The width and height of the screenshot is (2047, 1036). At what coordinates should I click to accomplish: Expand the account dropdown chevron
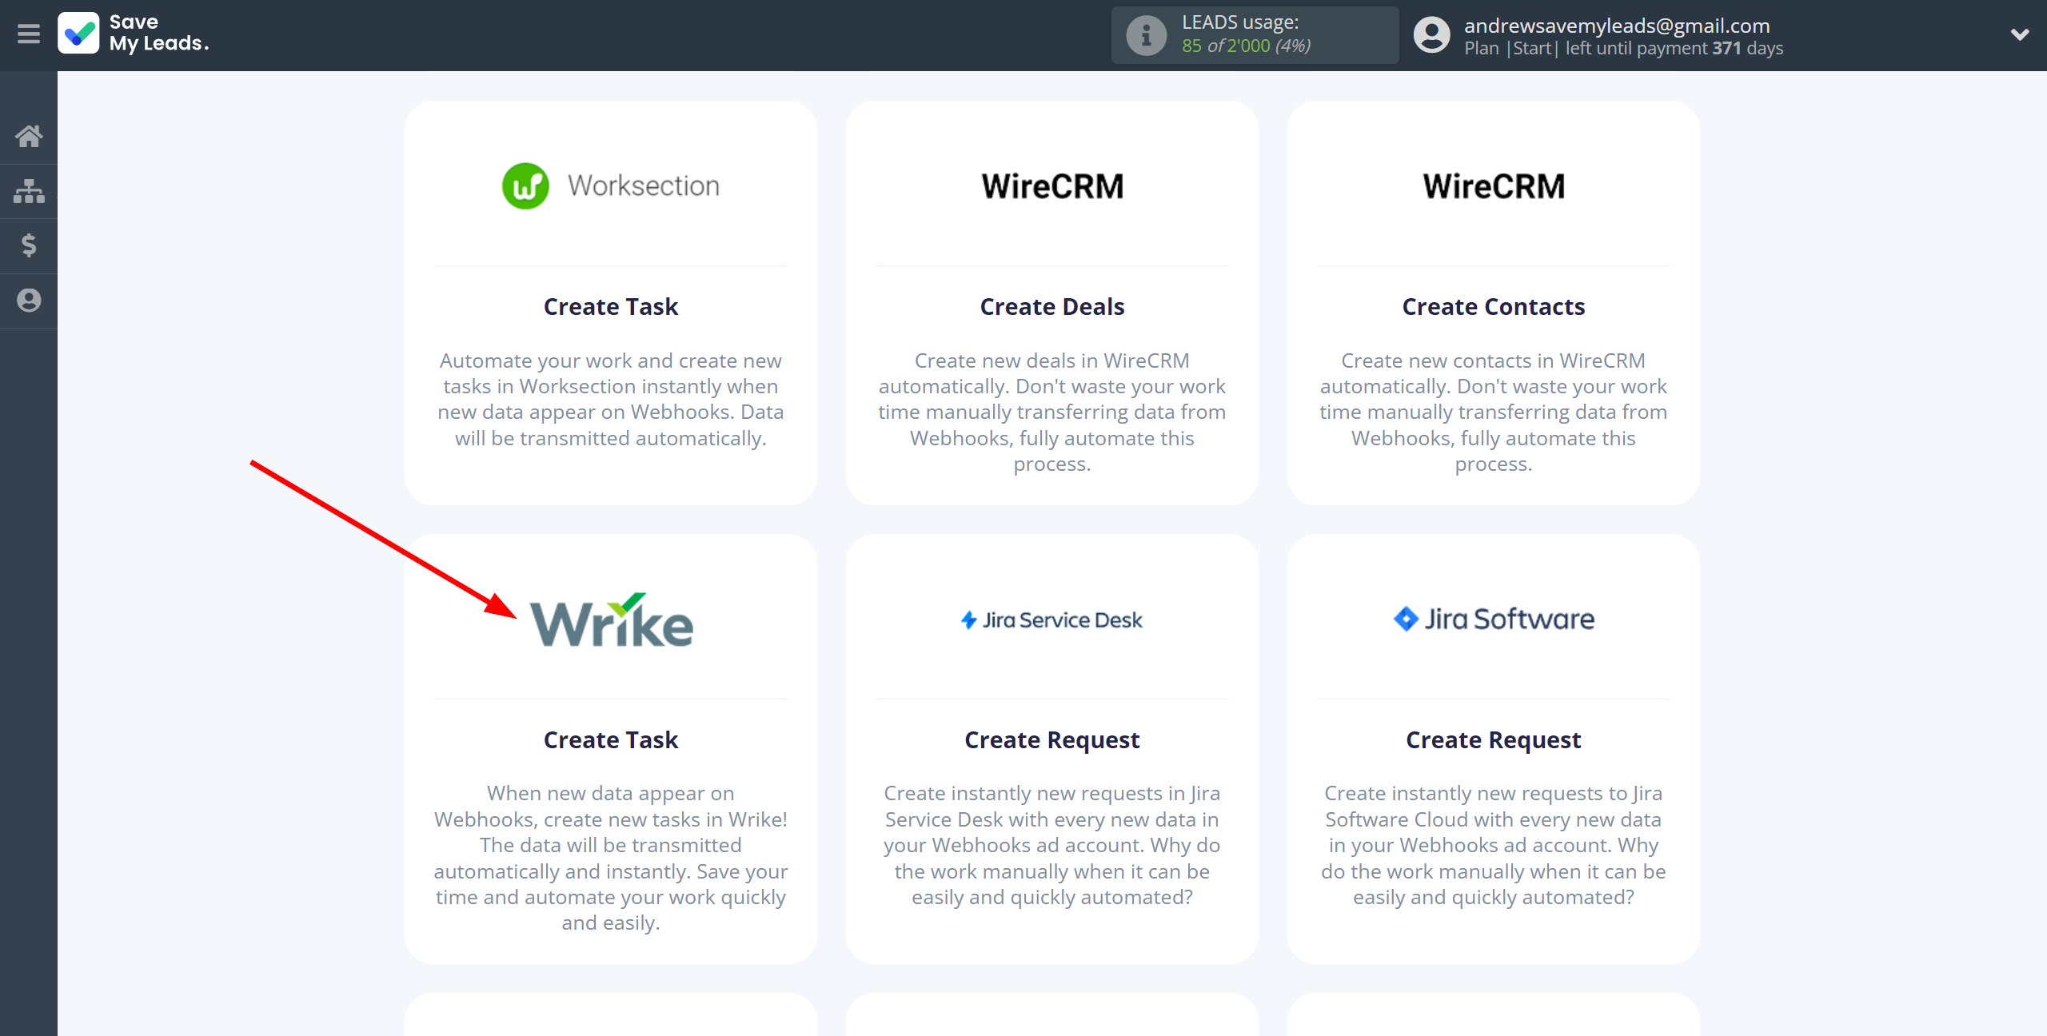pos(2020,34)
